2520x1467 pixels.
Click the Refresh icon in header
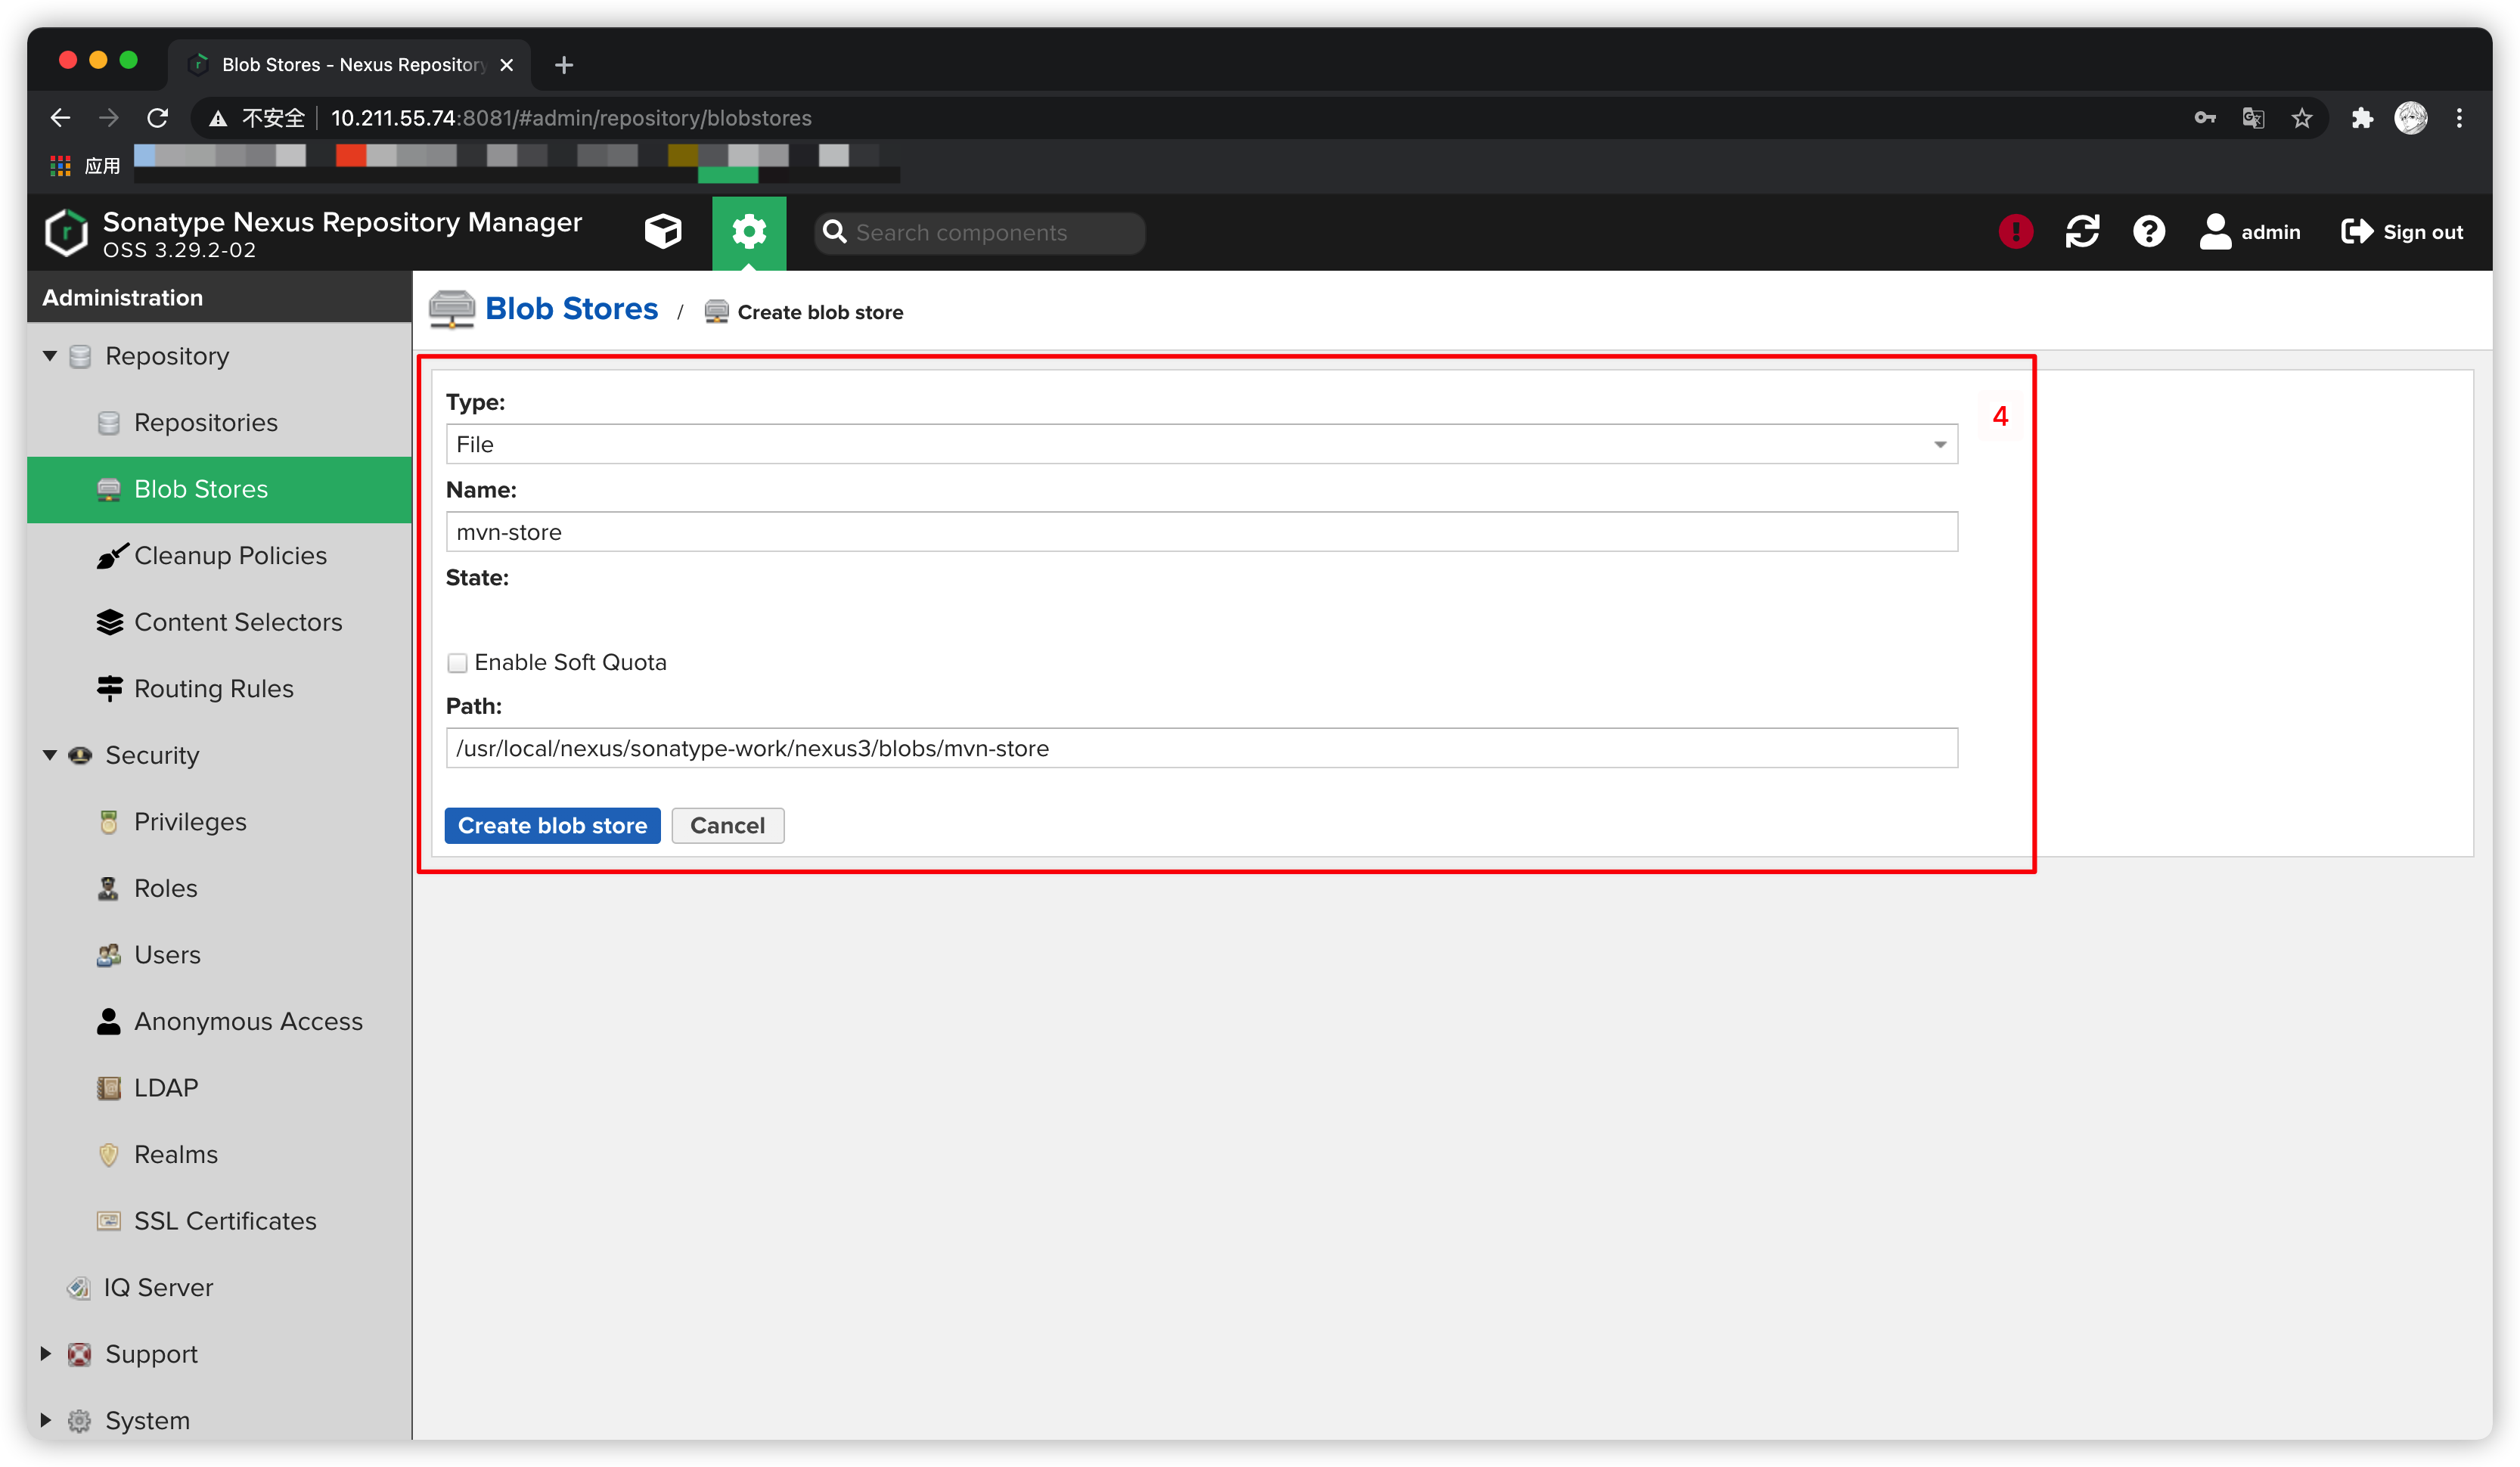click(x=2082, y=232)
